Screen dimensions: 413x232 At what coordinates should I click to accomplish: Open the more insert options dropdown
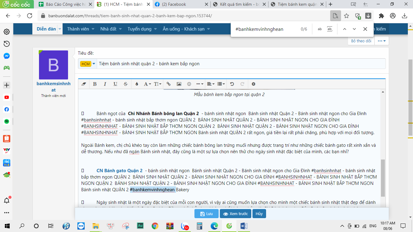pos(200,84)
